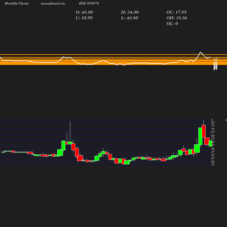The height and width of the screenshot is (227, 227).
Task: Click the tall green candle just before the peak
Action: point(200,136)
